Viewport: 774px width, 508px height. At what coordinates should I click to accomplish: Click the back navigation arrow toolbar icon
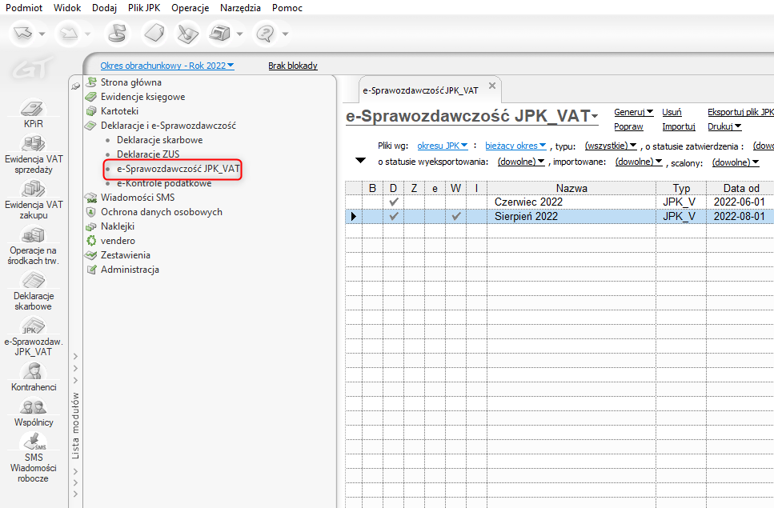click(23, 34)
